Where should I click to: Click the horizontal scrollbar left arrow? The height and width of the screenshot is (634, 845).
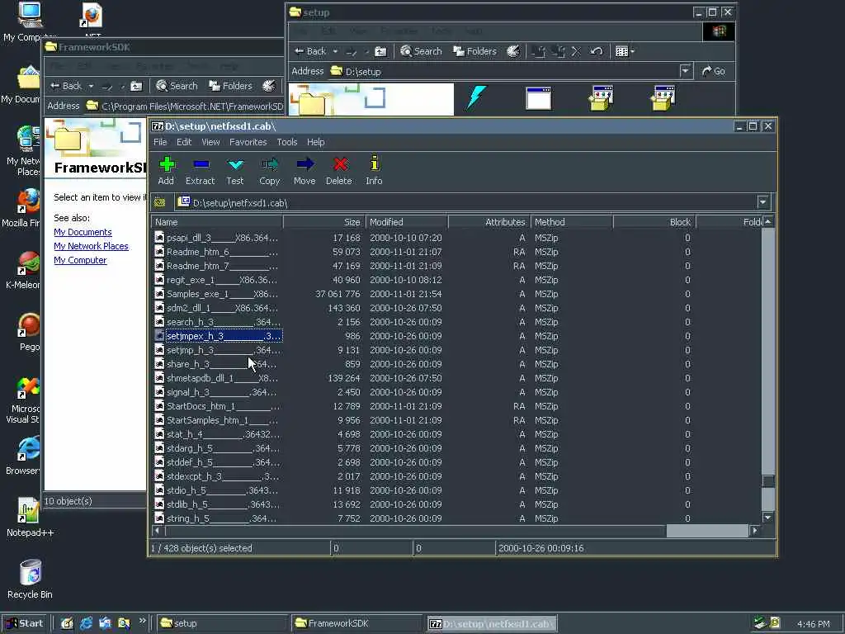coord(158,531)
